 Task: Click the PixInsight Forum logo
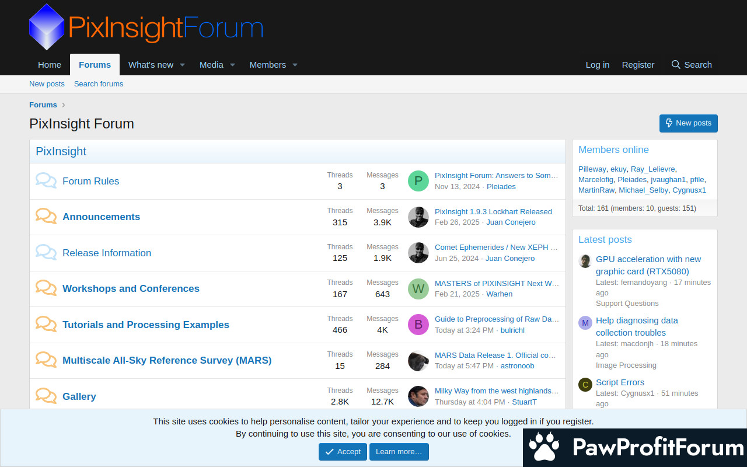click(146, 27)
